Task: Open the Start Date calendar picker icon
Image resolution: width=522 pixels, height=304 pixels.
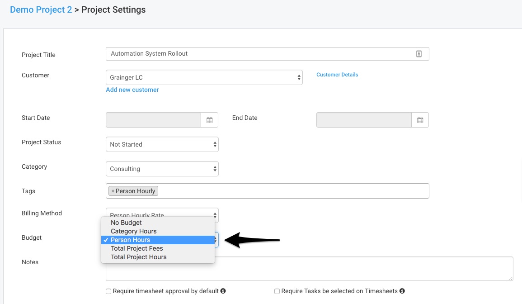Action: click(x=209, y=120)
